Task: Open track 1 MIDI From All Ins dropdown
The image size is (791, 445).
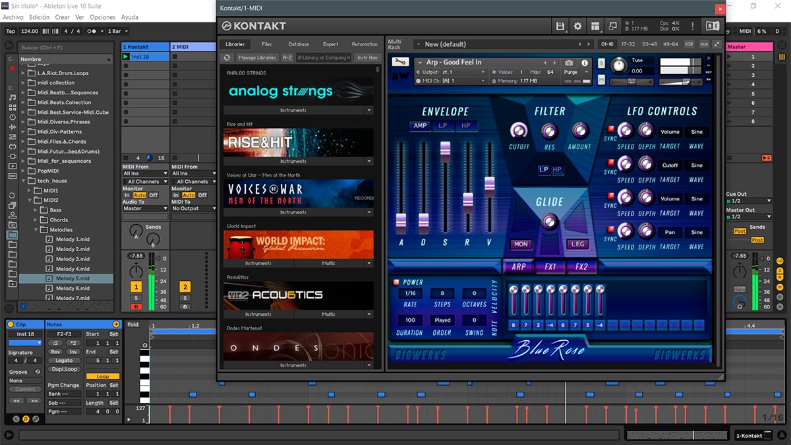Action: (145, 173)
